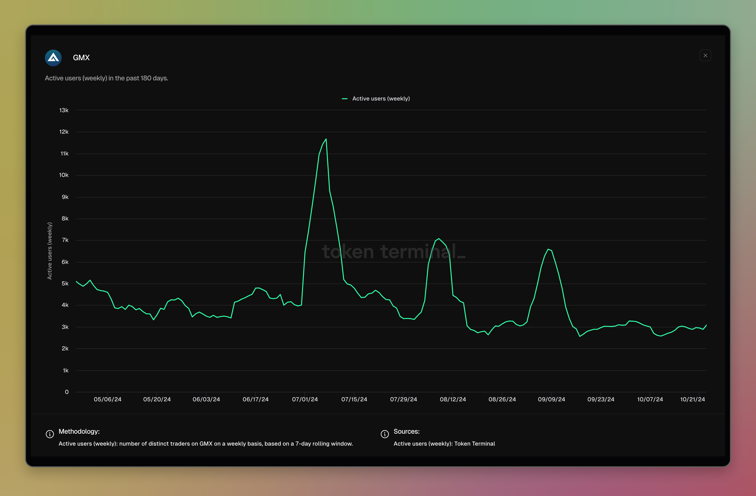Click the 09/09/24 date label

(551, 399)
